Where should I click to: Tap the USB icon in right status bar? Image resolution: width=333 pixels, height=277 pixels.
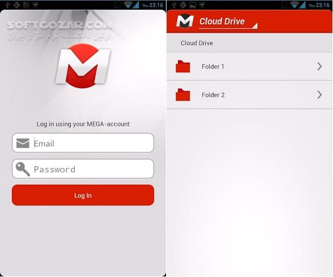pyautogui.click(x=174, y=5)
